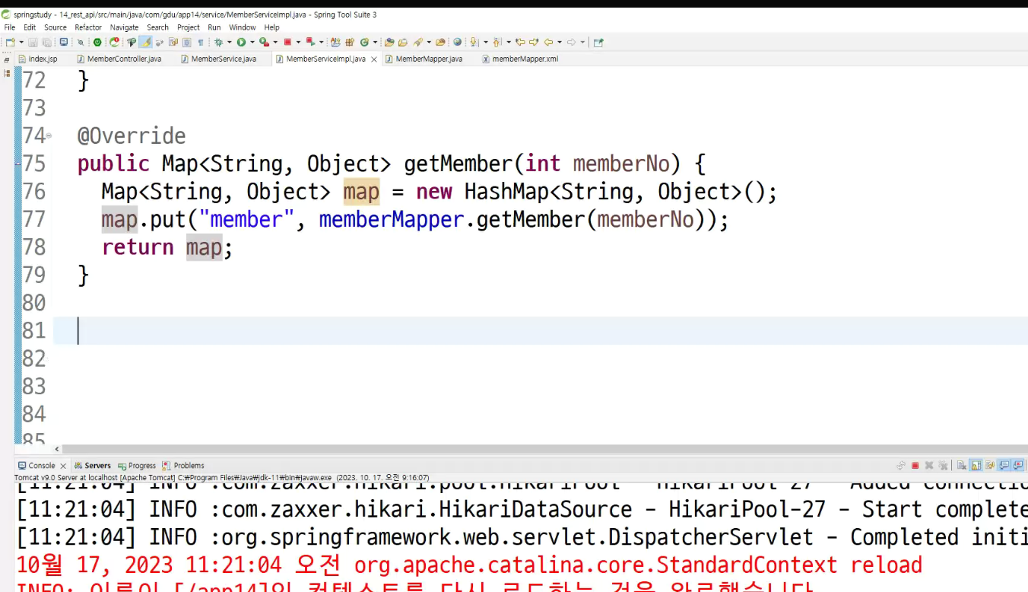Viewport: 1028px width, 592px height.
Task: Open the terminal monitor toolbar icon
Action: tap(63, 42)
